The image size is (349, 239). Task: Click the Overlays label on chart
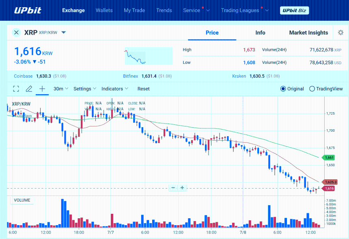[x=24, y=116]
